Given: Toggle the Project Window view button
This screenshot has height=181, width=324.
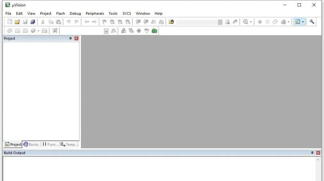Looking at the screenshot, I should click(x=298, y=22).
